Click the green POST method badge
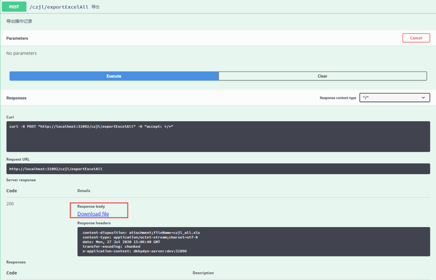The image size is (436, 280). click(x=14, y=7)
